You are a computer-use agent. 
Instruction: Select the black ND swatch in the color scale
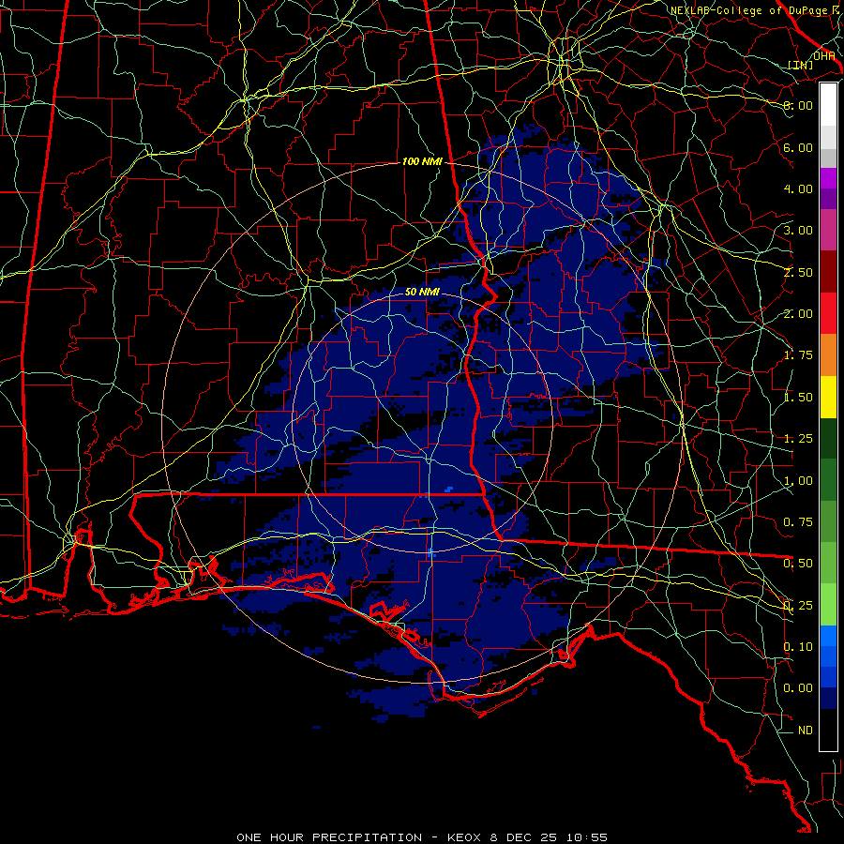[x=828, y=730]
